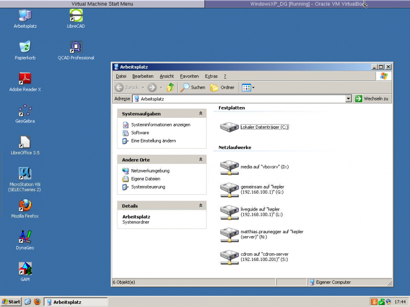Image resolution: width=410 pixels, height=307 pixels.
Task: Open the ? help menu
Action: coord(225,76)
